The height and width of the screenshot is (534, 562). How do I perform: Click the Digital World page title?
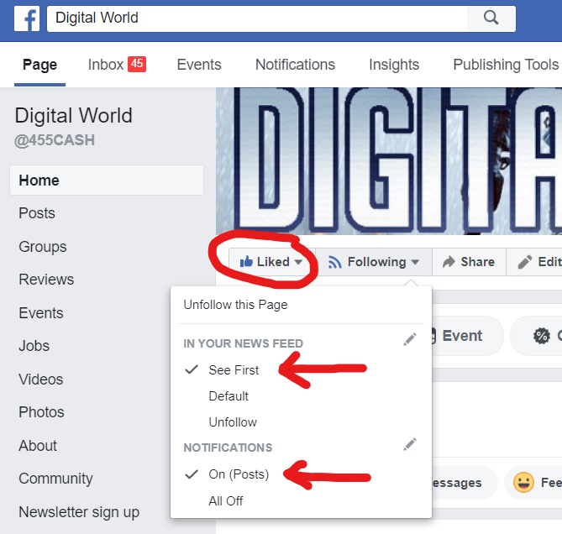[73, 115]
